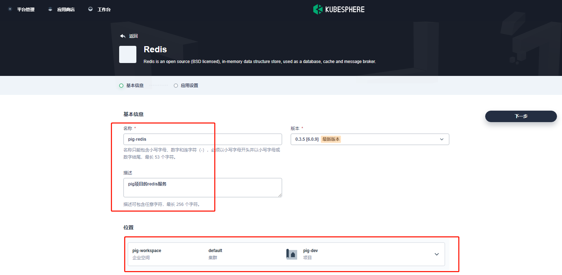Open the version dropdown 0.3.5 [6.0.9]
Image resolution: width=562 pixels, height=275 pixels.
[x=370, y=139]
